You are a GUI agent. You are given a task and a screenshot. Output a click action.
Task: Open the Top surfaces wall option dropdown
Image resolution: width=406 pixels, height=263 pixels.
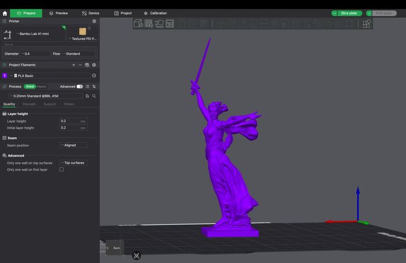74,163
